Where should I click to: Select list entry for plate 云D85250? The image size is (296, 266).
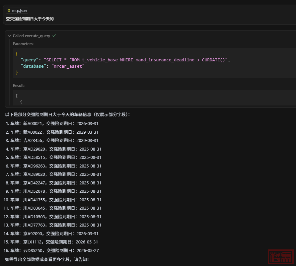tap(54, 250)
